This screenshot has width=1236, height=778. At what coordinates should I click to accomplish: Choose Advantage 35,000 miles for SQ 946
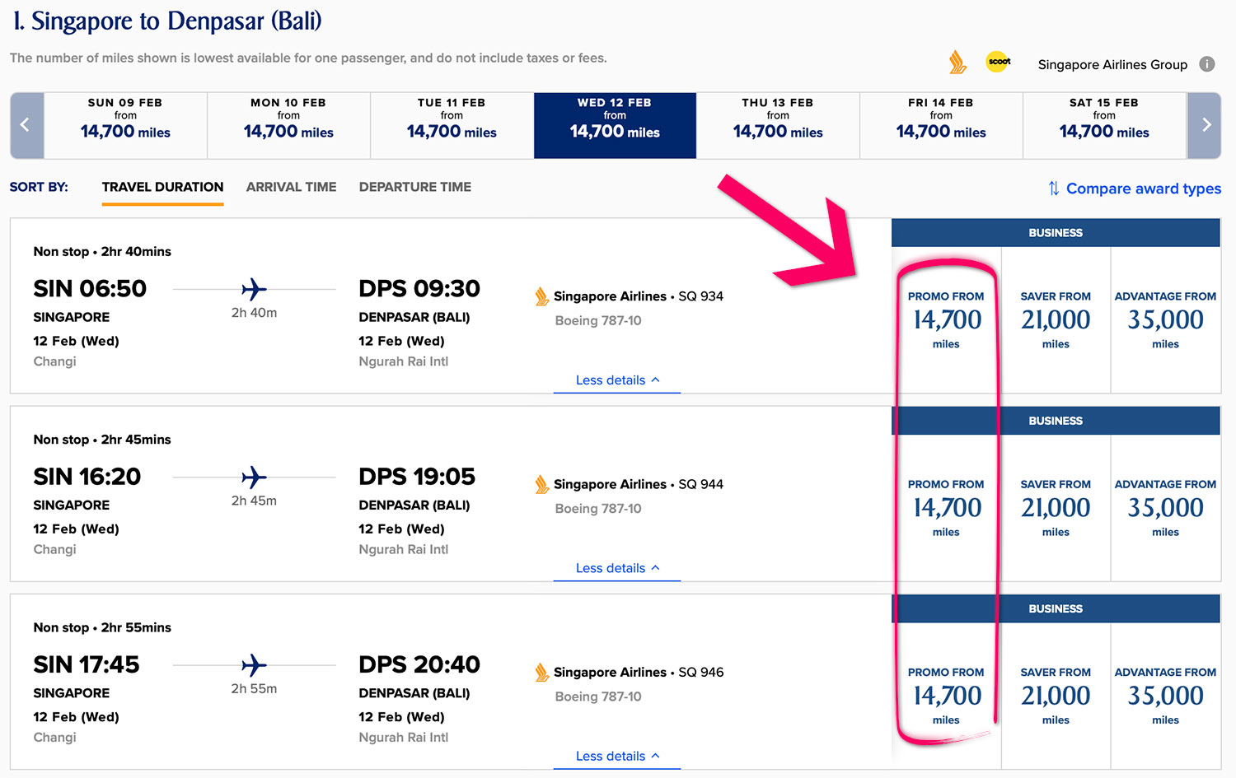click(x=1165, y=696)
